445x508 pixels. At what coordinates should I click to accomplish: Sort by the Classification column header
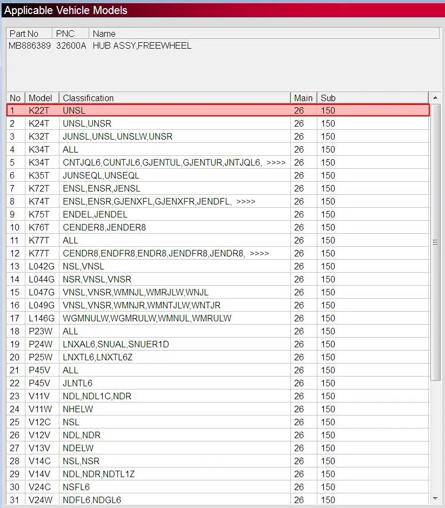click(175, 98)
